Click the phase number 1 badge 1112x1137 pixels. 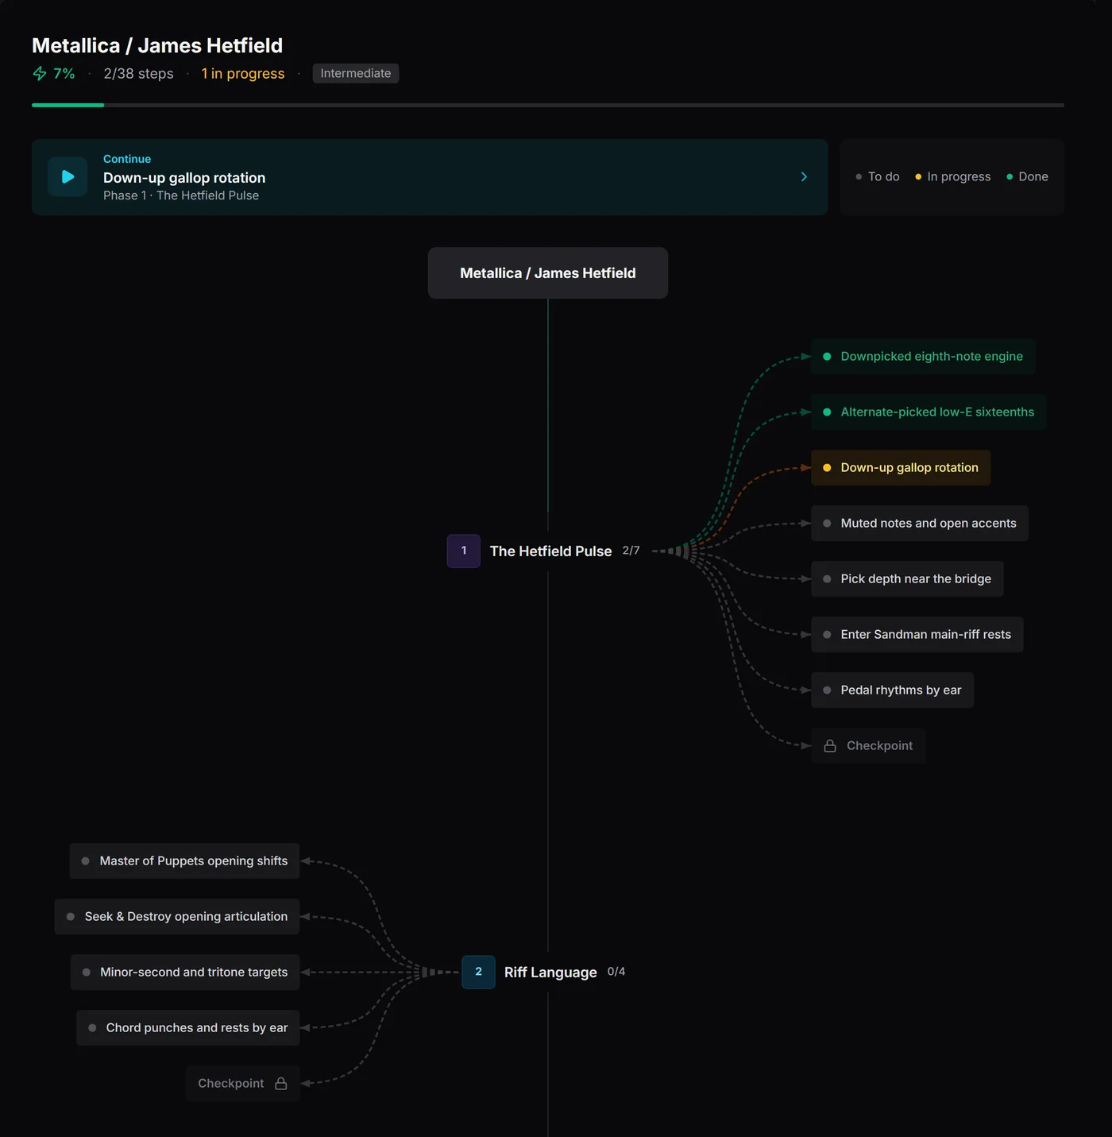point(464,551)
